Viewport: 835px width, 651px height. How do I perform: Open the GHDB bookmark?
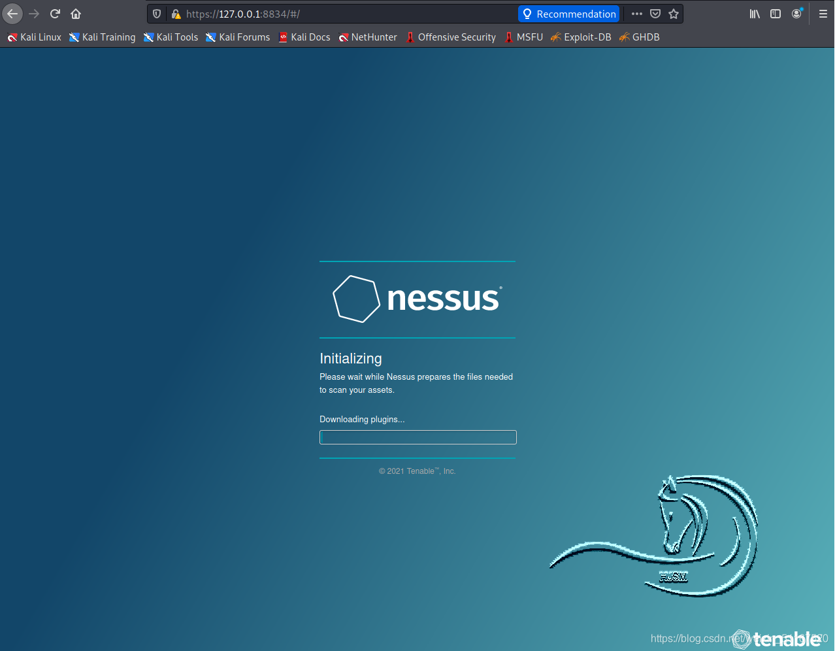click(x=640, y=37)
